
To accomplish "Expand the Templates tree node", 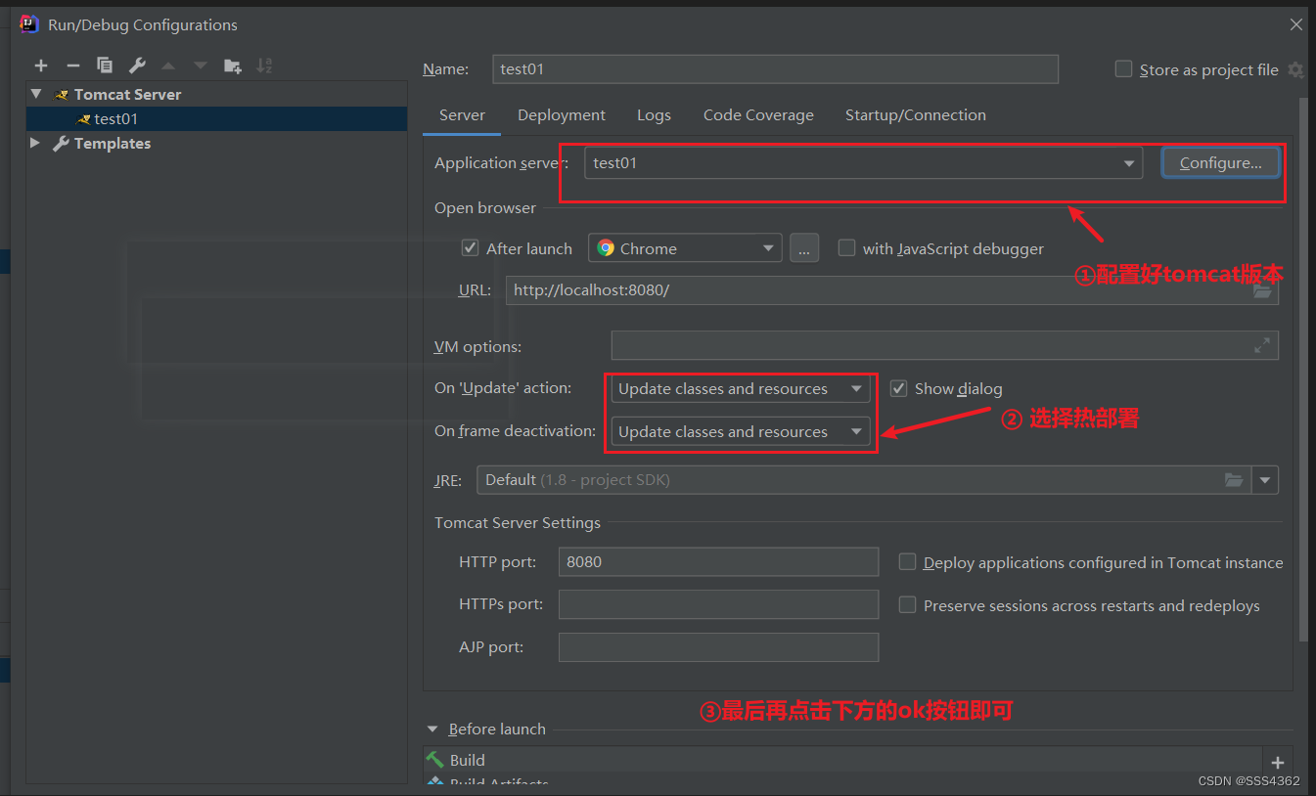I will click(x=35, y=144).
